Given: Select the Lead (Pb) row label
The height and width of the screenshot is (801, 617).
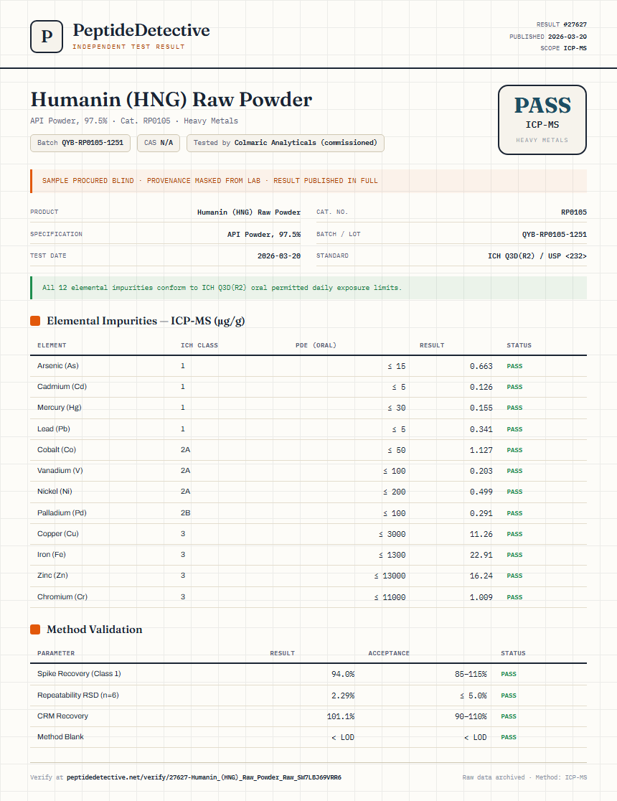Looking at the screenshot, I should [54, 429].
